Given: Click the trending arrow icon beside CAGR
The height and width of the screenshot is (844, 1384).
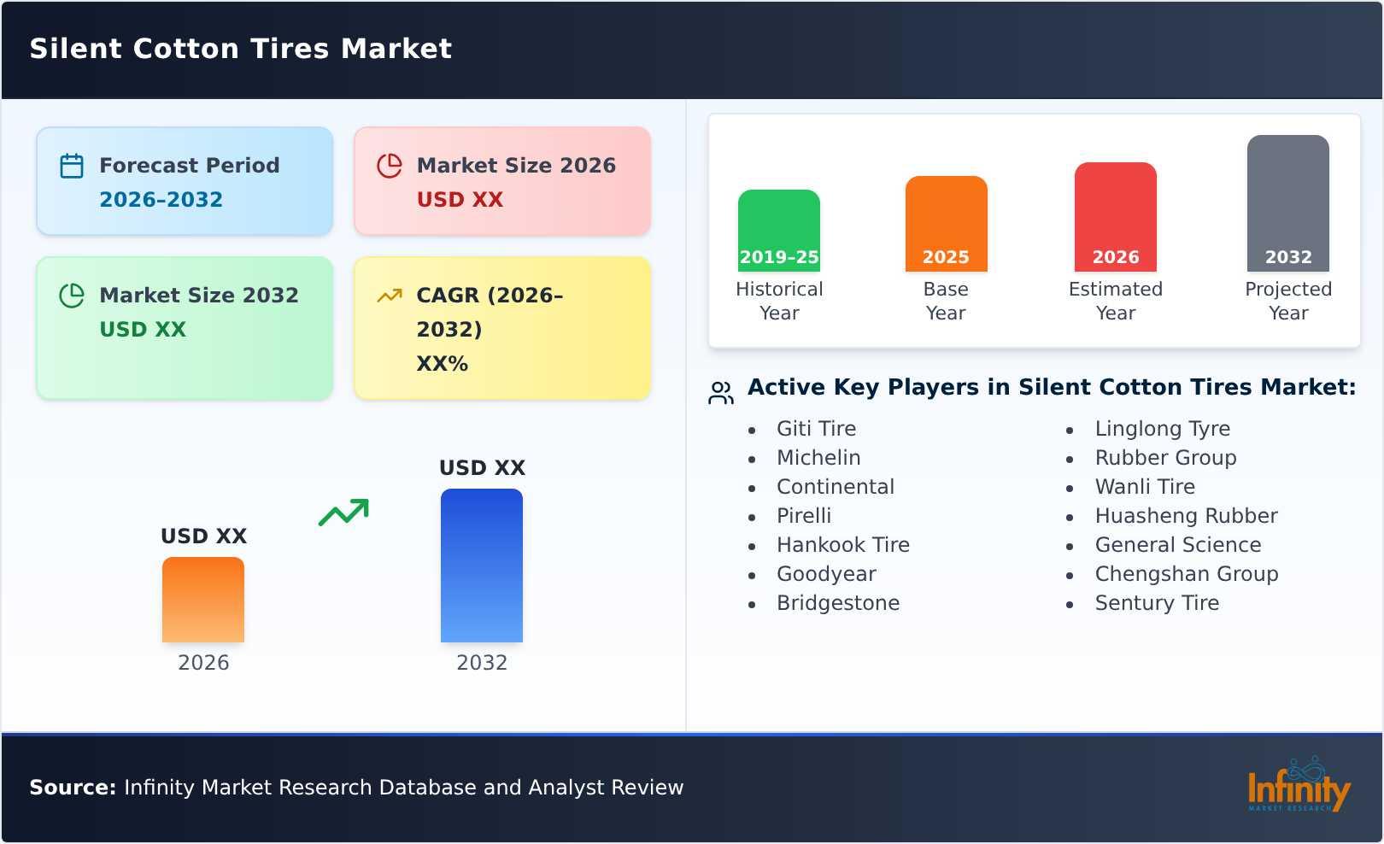Looking at the screenshot, I should pos(390,296).
